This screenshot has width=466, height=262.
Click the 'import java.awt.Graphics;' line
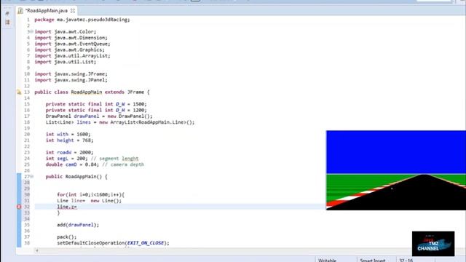pyautogui.click(x=69, y=49)
